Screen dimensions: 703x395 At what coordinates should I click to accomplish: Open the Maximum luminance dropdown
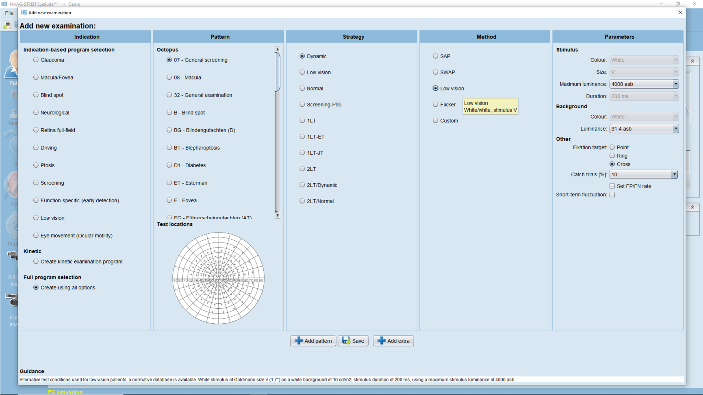click(676, 84)
